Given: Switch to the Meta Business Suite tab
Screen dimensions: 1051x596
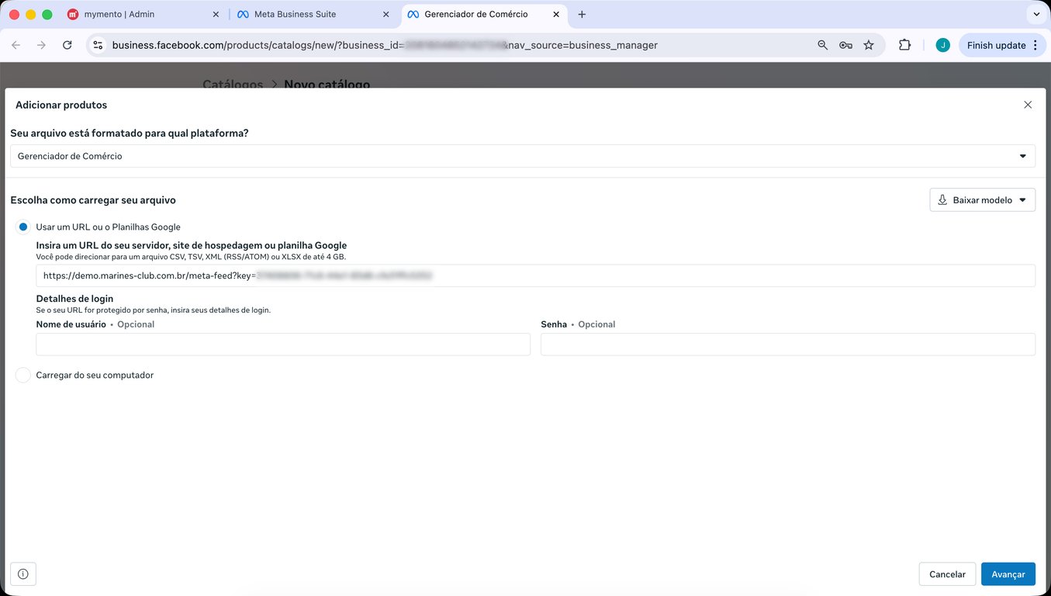Looking at the screenshot, I should click(x=312, y=14).
